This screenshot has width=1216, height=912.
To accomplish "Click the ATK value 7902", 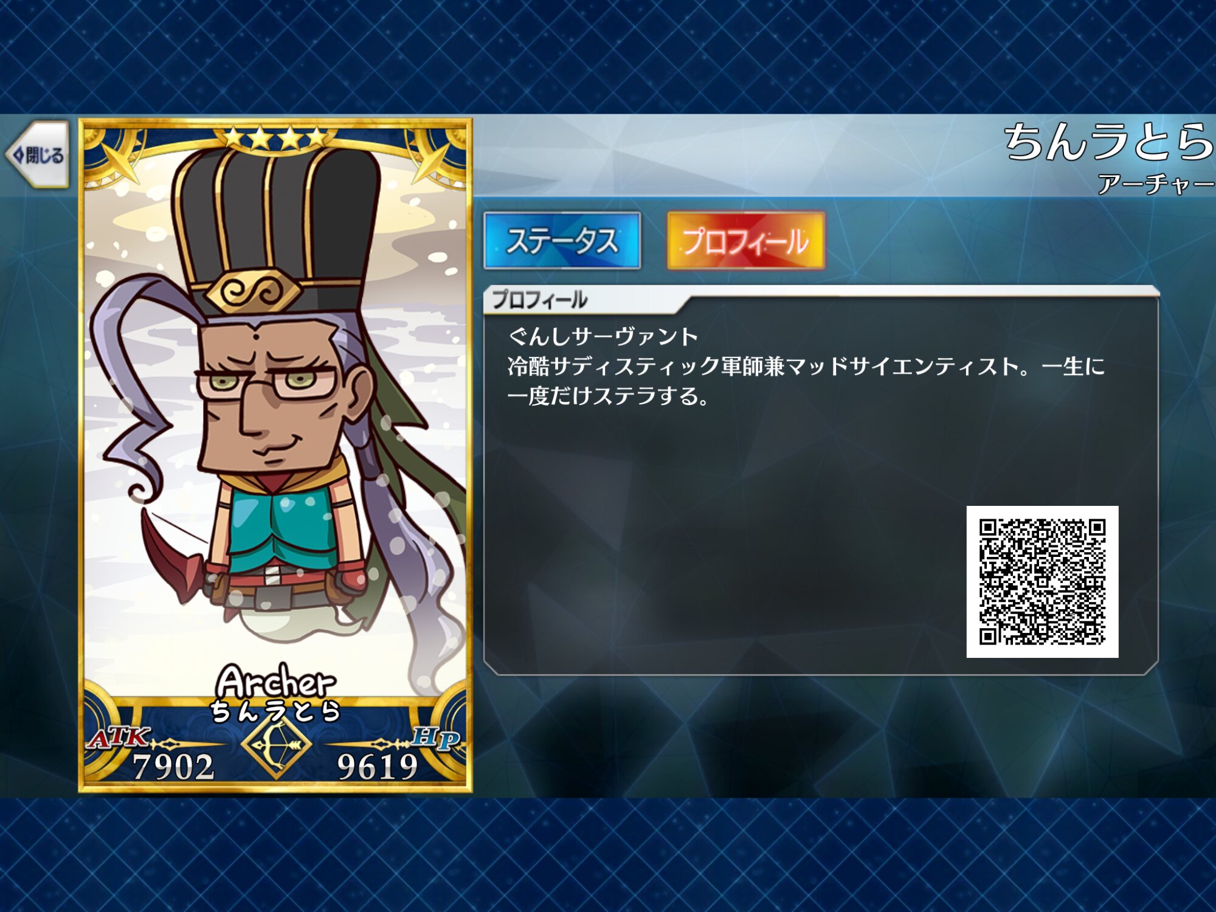I will pyautogui.click(x=174, y=767).
